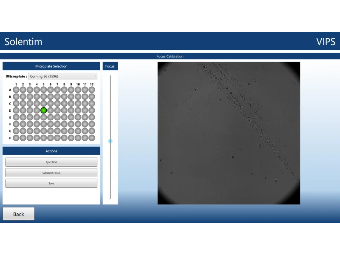Select well E9 in the microplate grid

71,117
